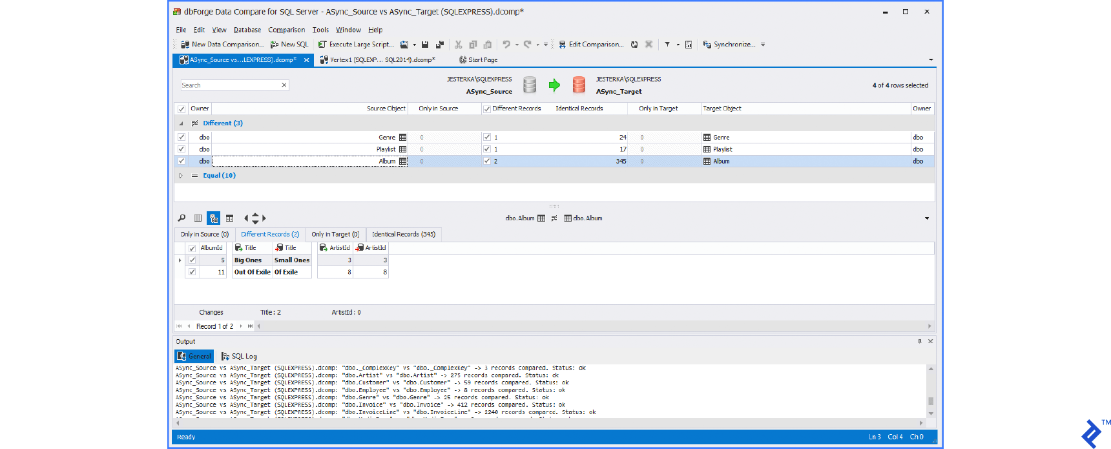Open a New SQL document
The height and width of the screenshot is (449, 1111).
point(289,45)
